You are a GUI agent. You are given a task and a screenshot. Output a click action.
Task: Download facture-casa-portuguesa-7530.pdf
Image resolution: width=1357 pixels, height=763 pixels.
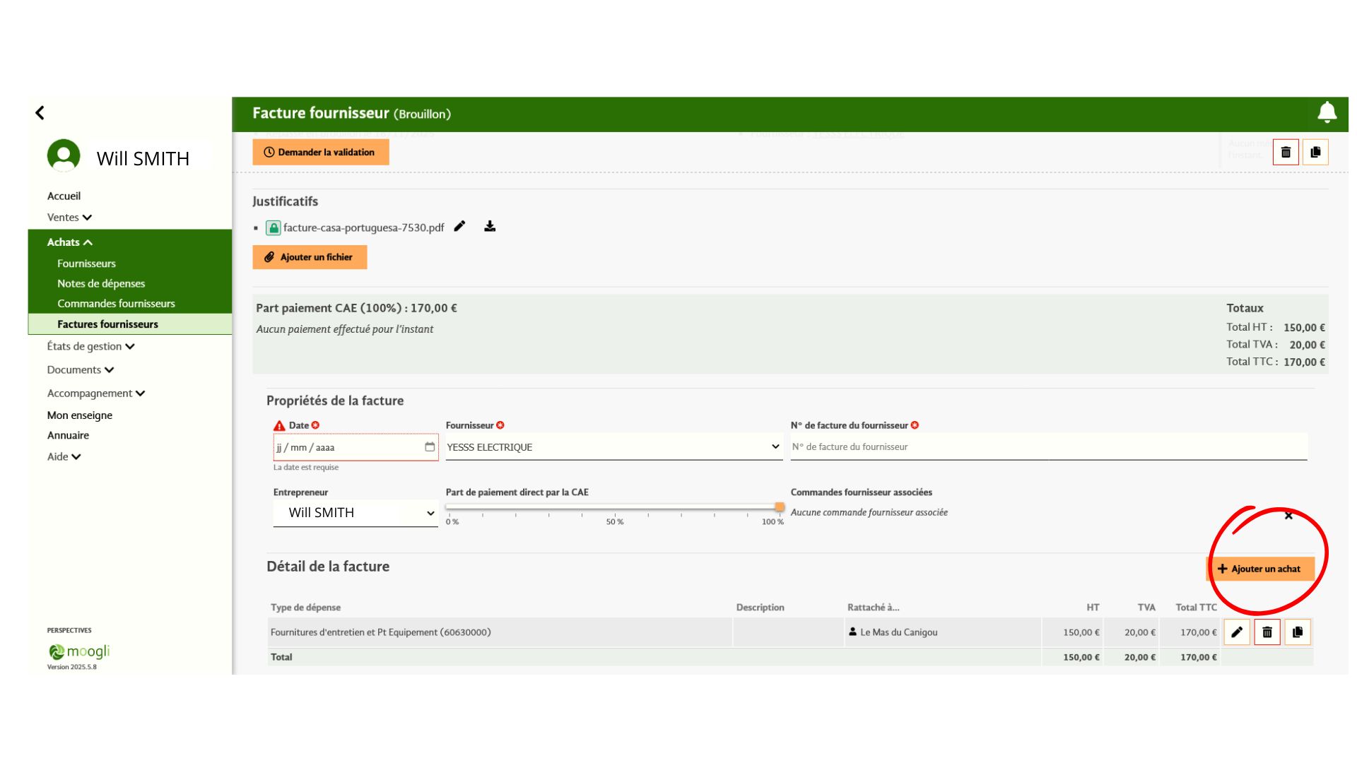click(x=490, y=226)
